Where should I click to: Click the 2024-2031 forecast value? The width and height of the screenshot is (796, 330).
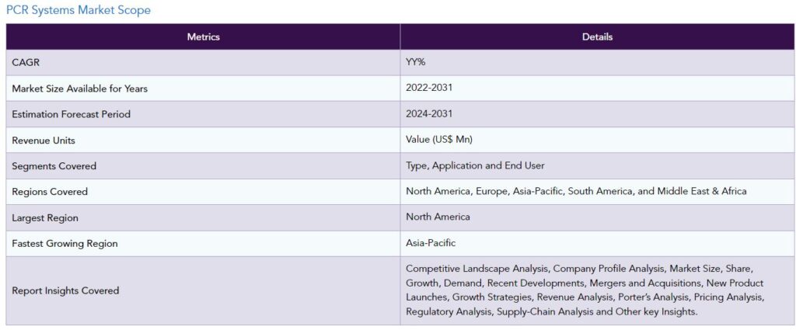tap(429, 113)
